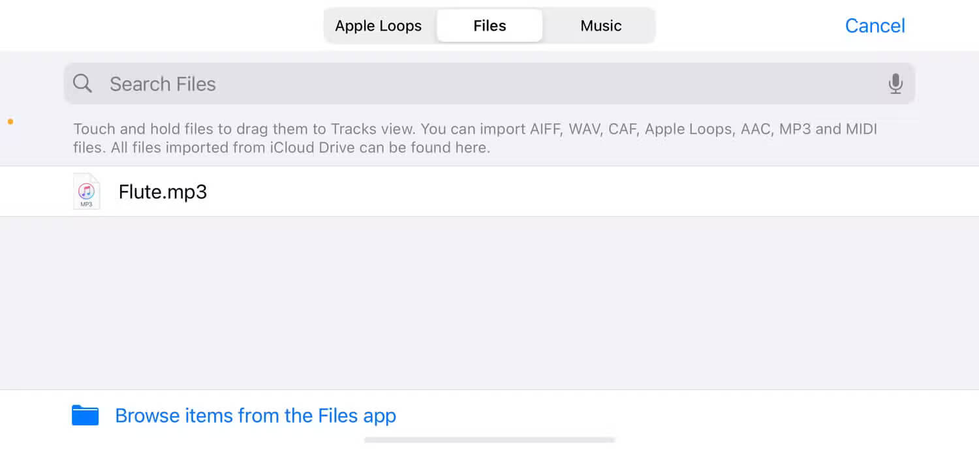
Task: Focus the Search Files field
Action: point(489,83)
